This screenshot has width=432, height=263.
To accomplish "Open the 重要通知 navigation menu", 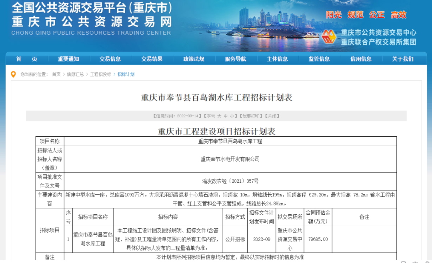I will pos(69,59).
